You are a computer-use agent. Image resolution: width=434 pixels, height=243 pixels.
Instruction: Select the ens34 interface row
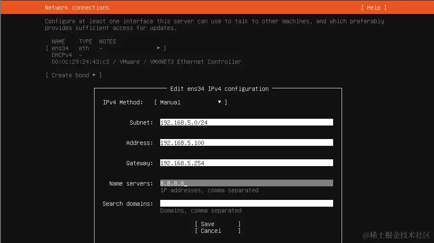coord(106,48)
